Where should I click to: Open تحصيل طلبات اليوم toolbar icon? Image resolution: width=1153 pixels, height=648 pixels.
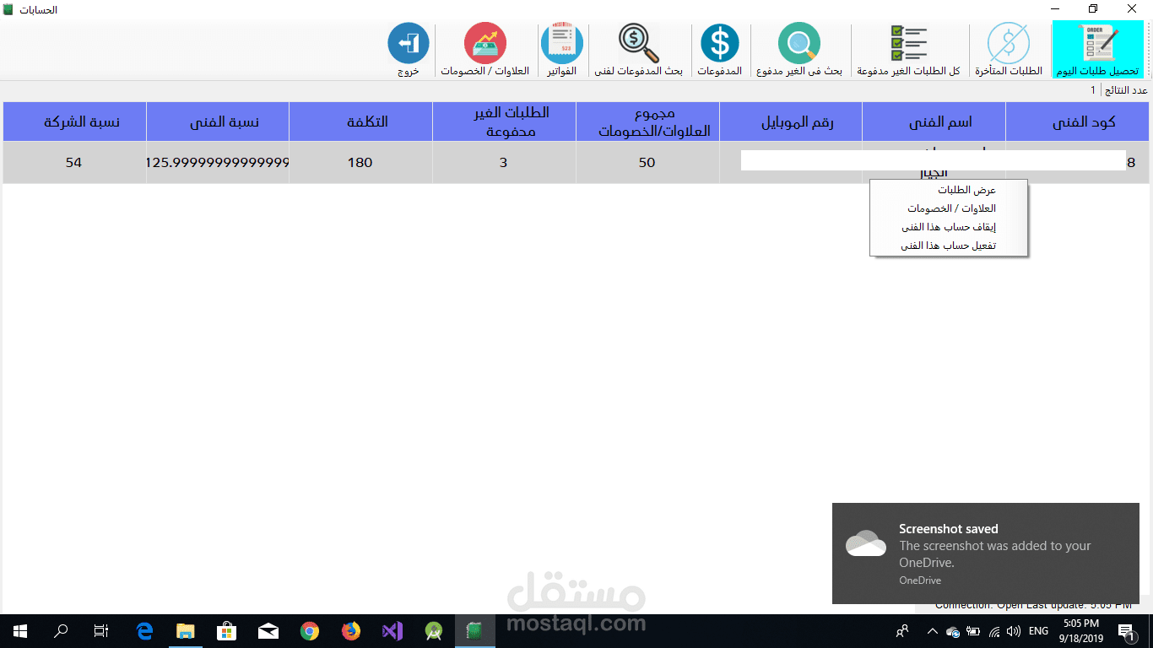[1097, 50]
